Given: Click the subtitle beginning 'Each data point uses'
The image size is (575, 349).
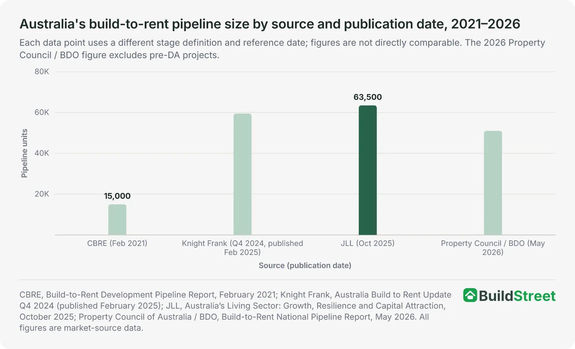Looking at the screenshot, I should tap(282, 49).
